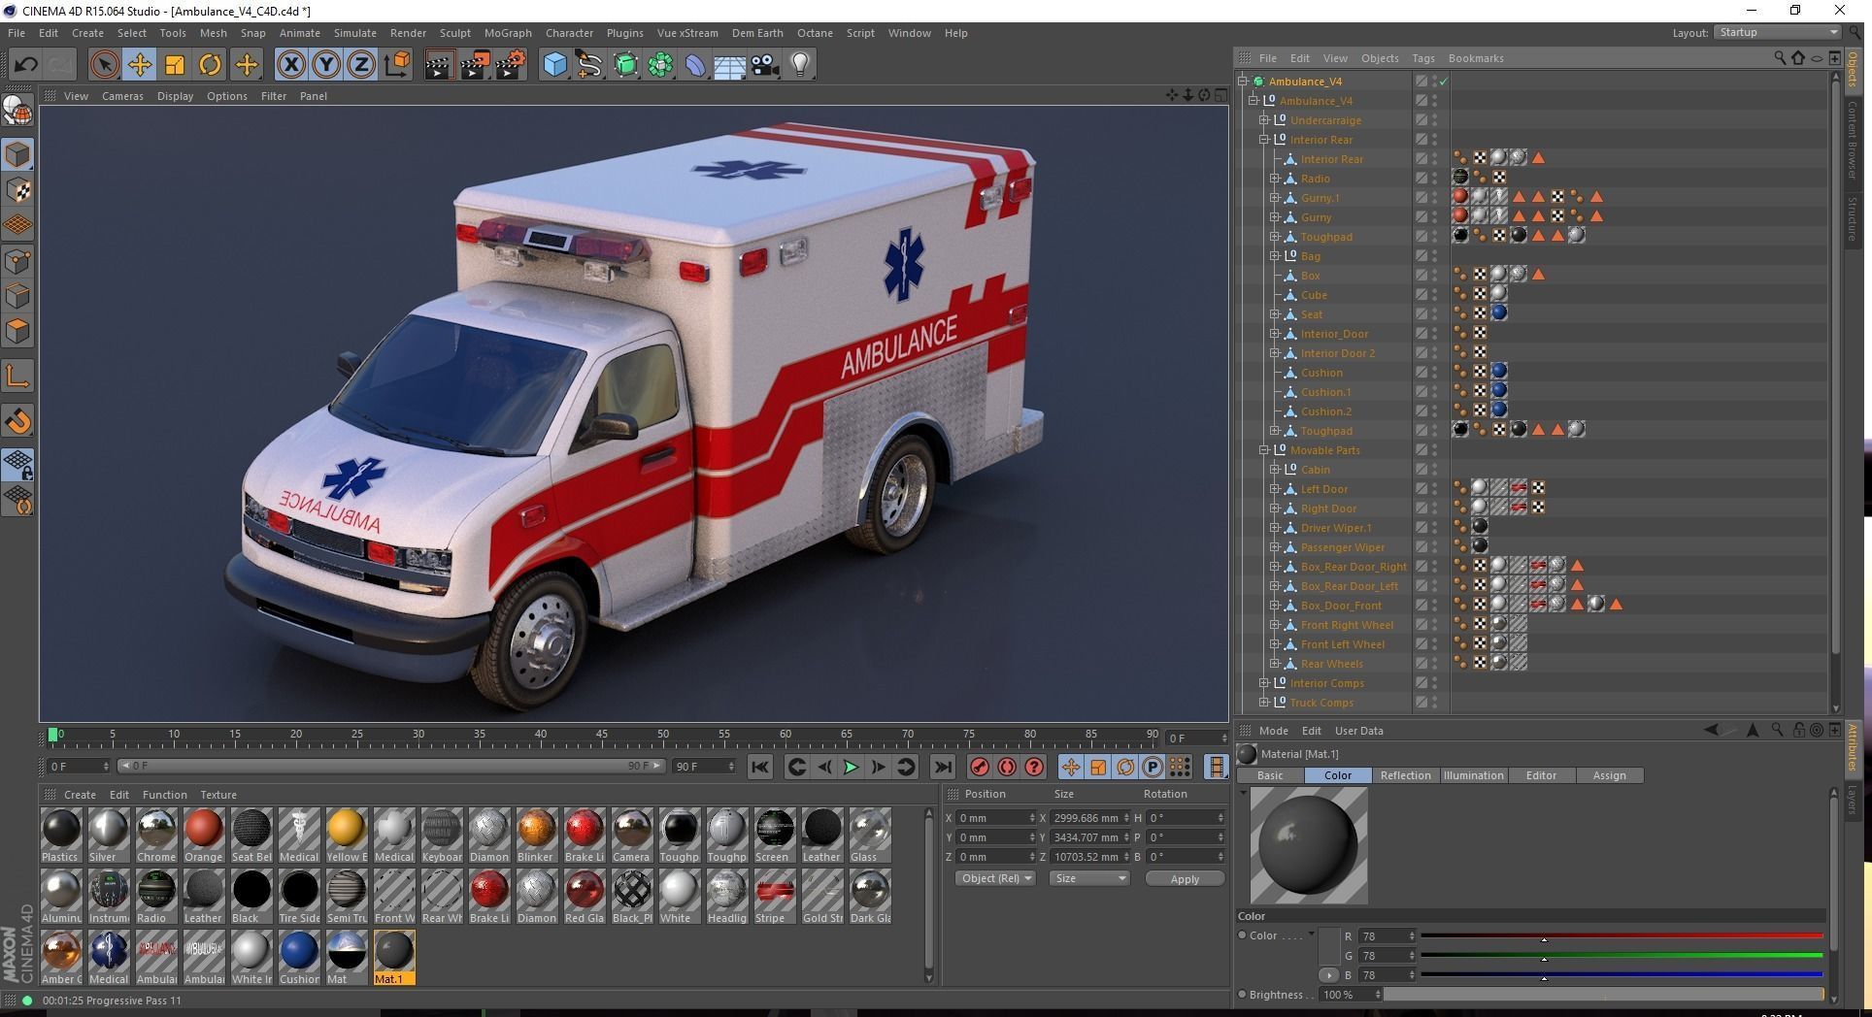Open the Layout Startup dropdown

click(1777, 32)
